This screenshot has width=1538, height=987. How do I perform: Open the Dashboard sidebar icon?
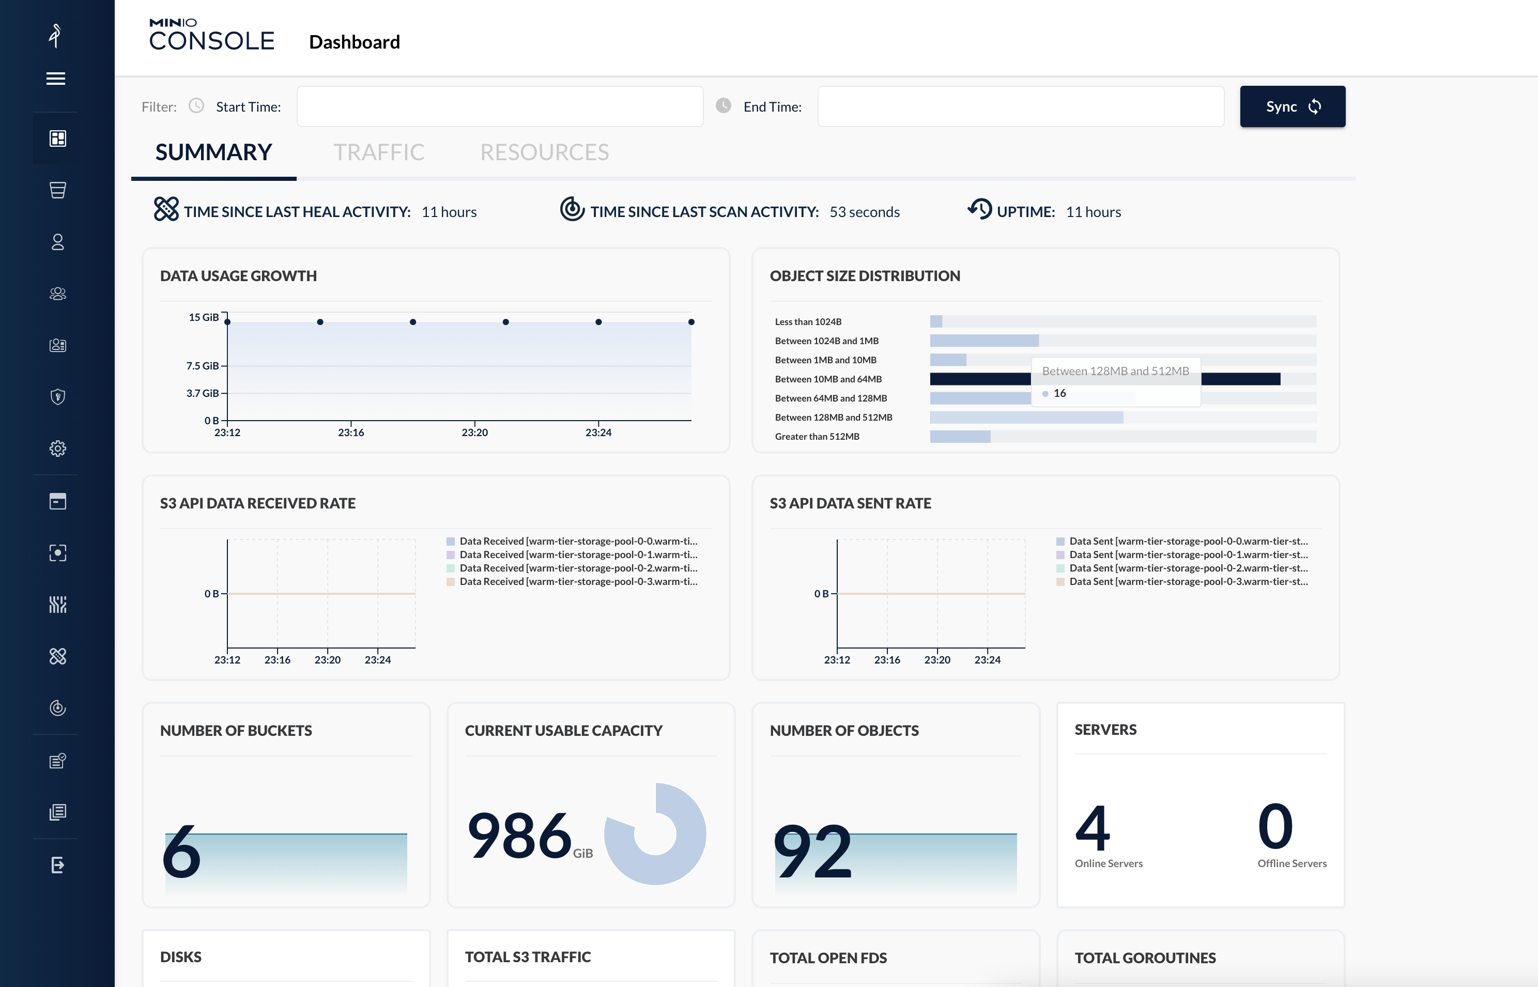58,138
